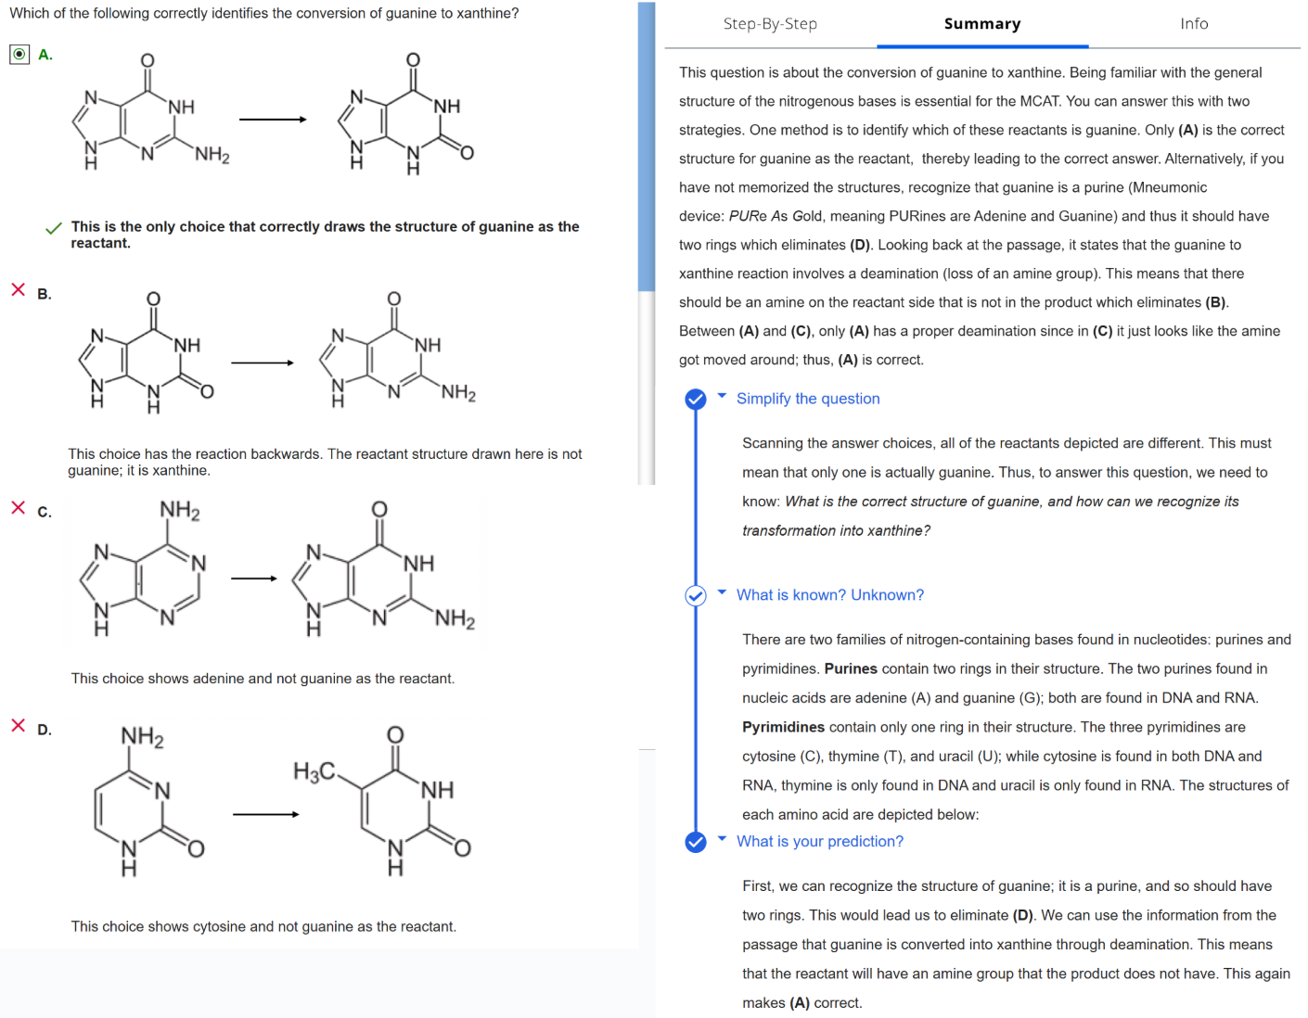Click the What is your prediction? heading

point(819,842)
